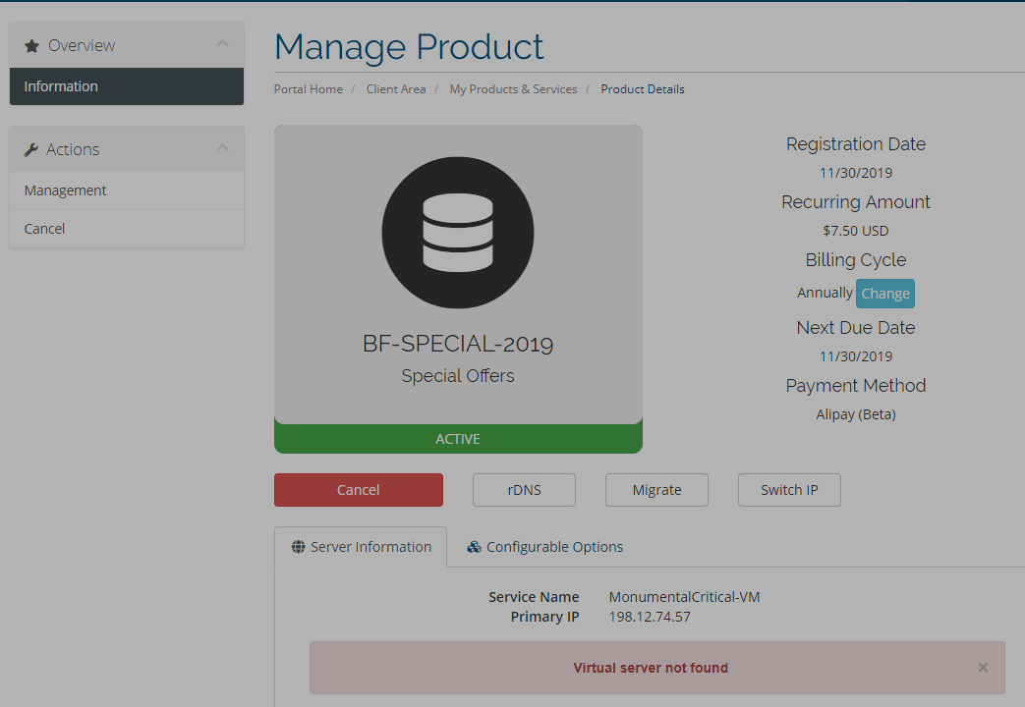This screenshot has height=707, width=1025.
Task: Click the wrench icon beside Actions
Action: click(31, 150)
